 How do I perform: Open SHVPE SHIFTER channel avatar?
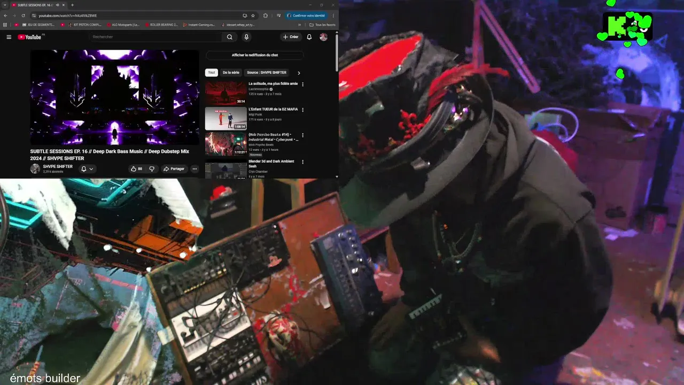point(35,169)
